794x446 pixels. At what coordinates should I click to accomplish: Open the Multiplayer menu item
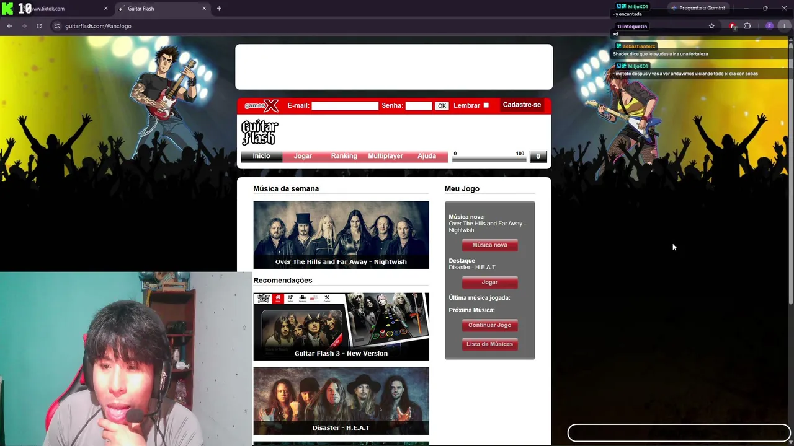click(x=385, y=156)
